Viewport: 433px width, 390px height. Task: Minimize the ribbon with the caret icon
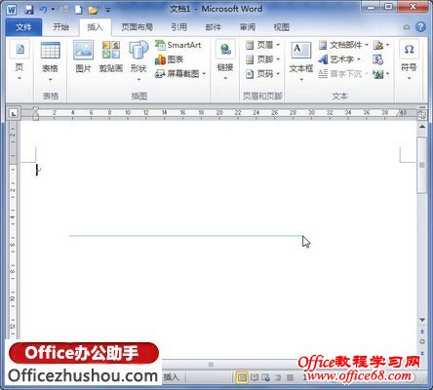407,27
